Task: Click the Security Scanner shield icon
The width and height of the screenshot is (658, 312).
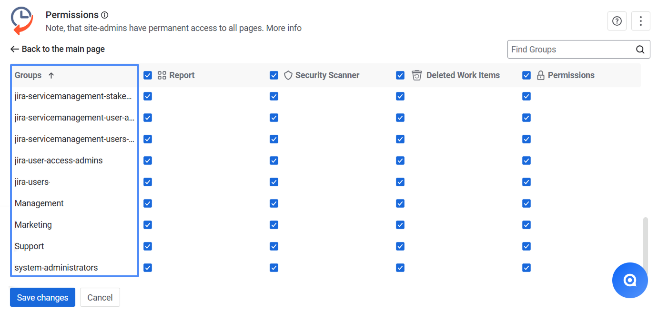Action: point(288,75)
